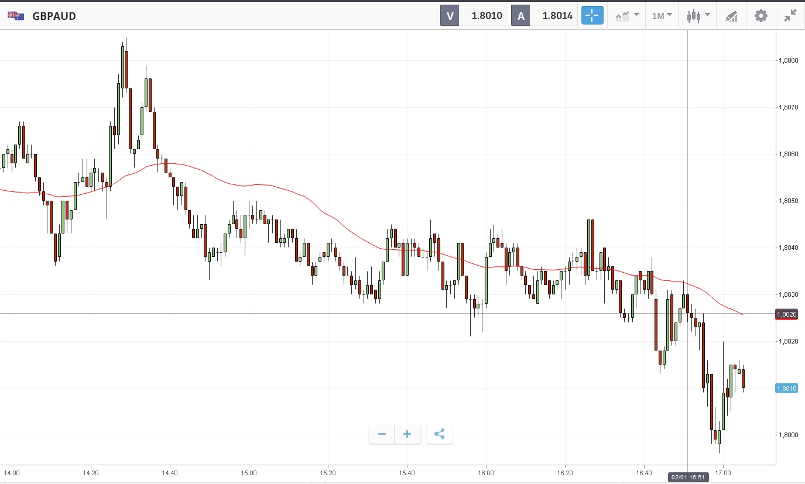This screenshot has width=805, height=484.
Task: Open the candlestick chart type dropdown
Action: [x=698, y=16]
